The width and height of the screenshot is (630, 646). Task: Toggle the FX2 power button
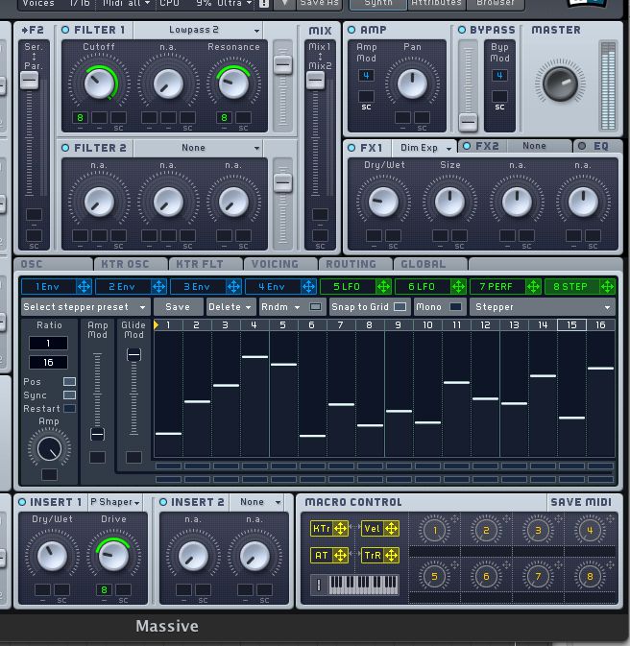[x=467, y=146]
